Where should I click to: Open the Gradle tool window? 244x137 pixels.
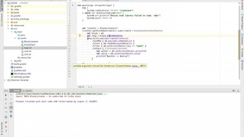tap(242, 53)
